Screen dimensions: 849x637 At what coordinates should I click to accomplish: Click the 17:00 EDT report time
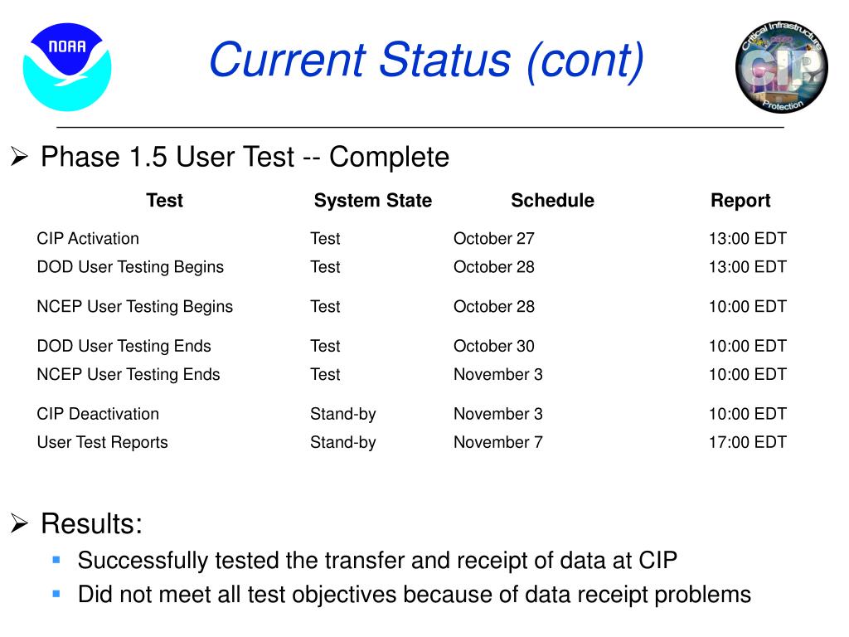747,442
